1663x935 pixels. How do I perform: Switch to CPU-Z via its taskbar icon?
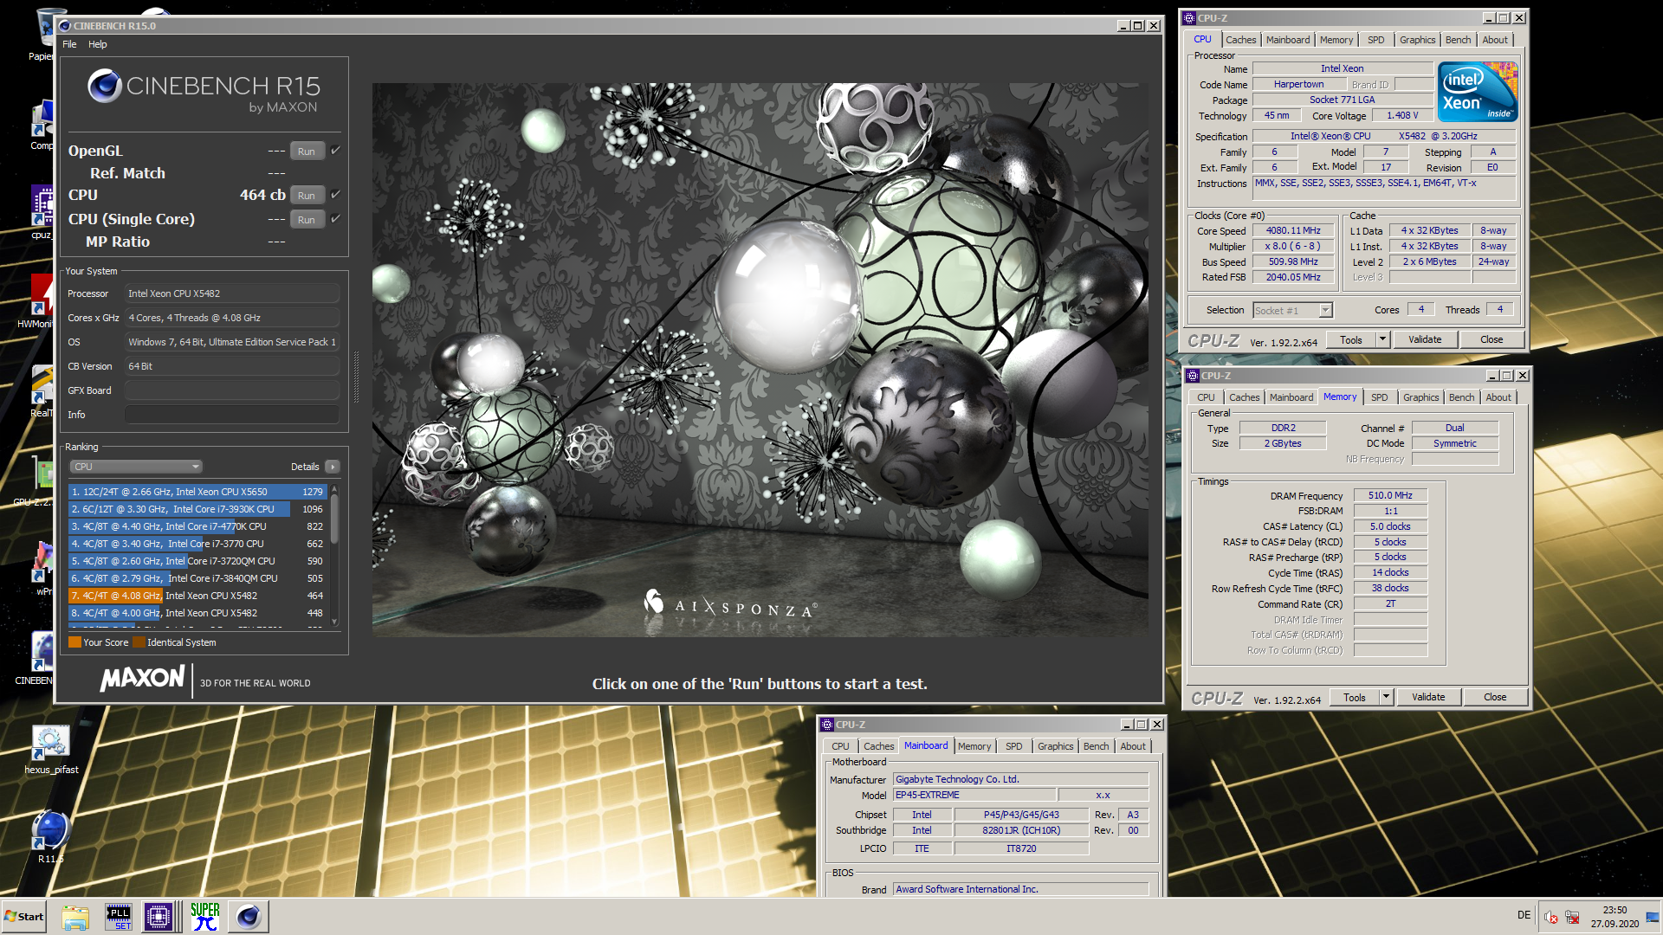159,917
